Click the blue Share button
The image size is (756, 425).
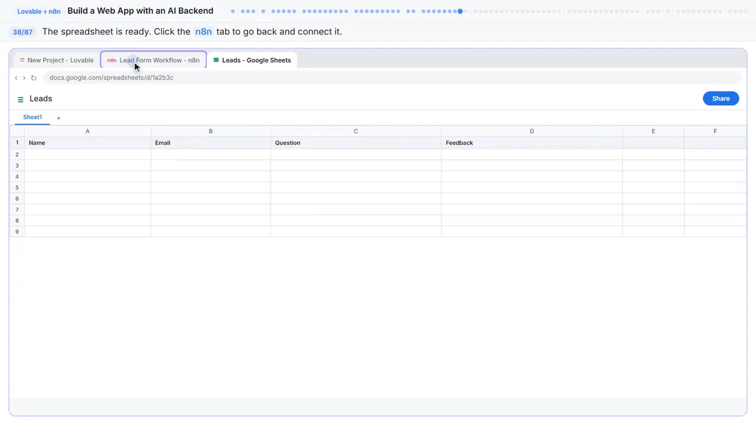(721, 99)
